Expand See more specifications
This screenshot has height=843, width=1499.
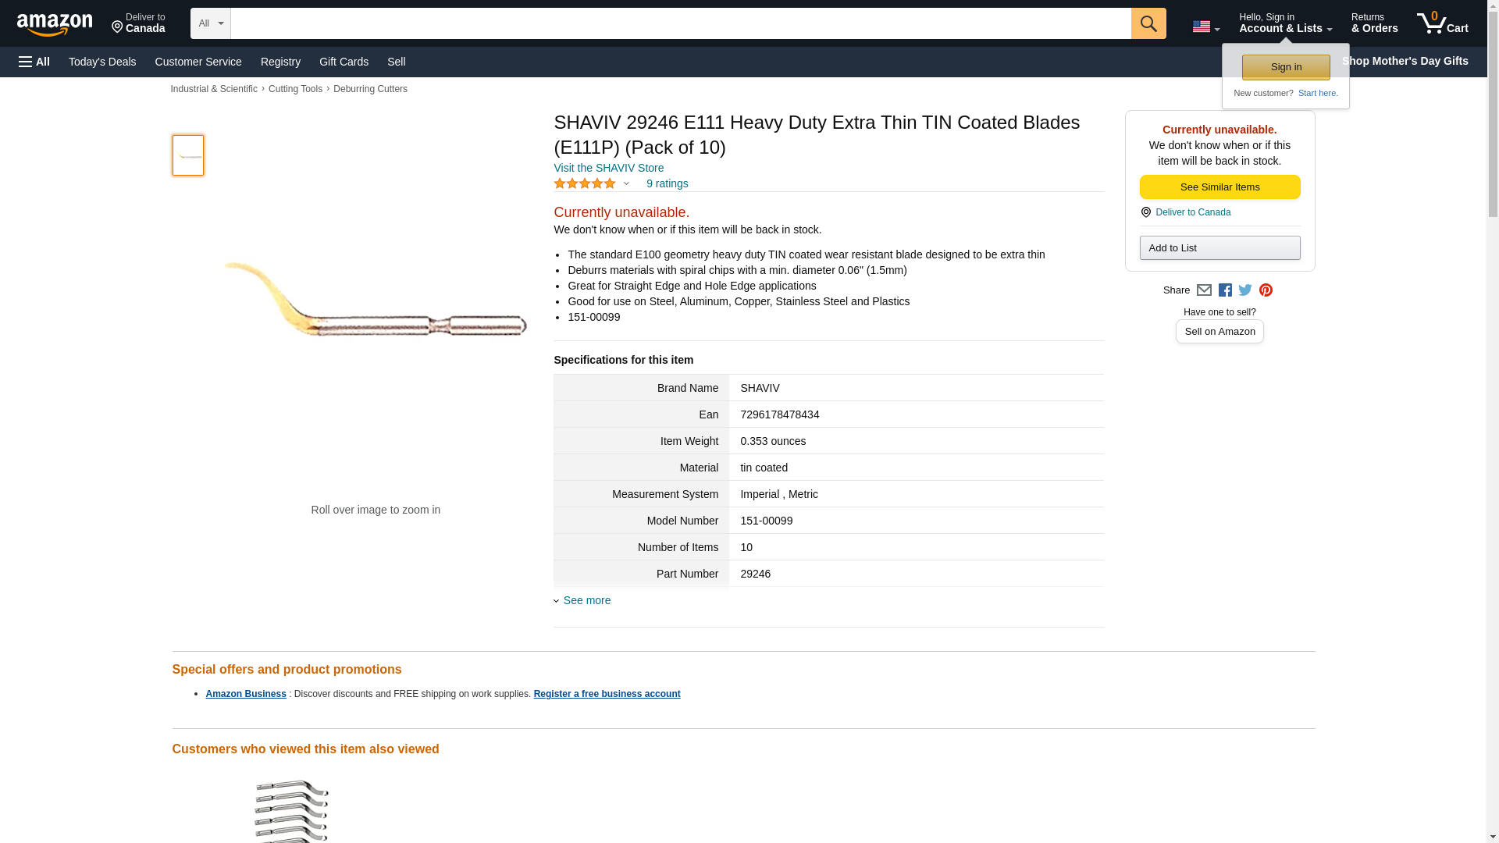(586, 600)
